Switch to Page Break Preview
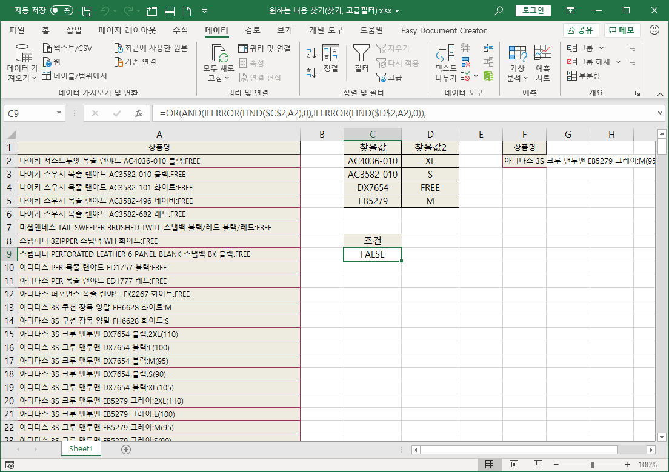669x472 pixels. 538,464
